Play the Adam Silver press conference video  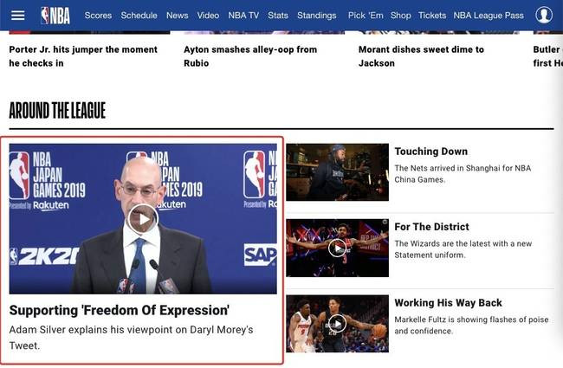pos(143,219)
